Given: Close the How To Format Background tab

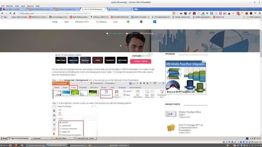Looking at the screenshot, I should coord(105,9).
